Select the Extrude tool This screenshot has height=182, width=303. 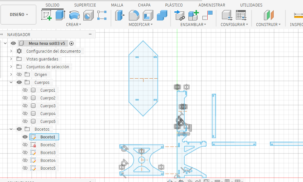tap(60, 15)
